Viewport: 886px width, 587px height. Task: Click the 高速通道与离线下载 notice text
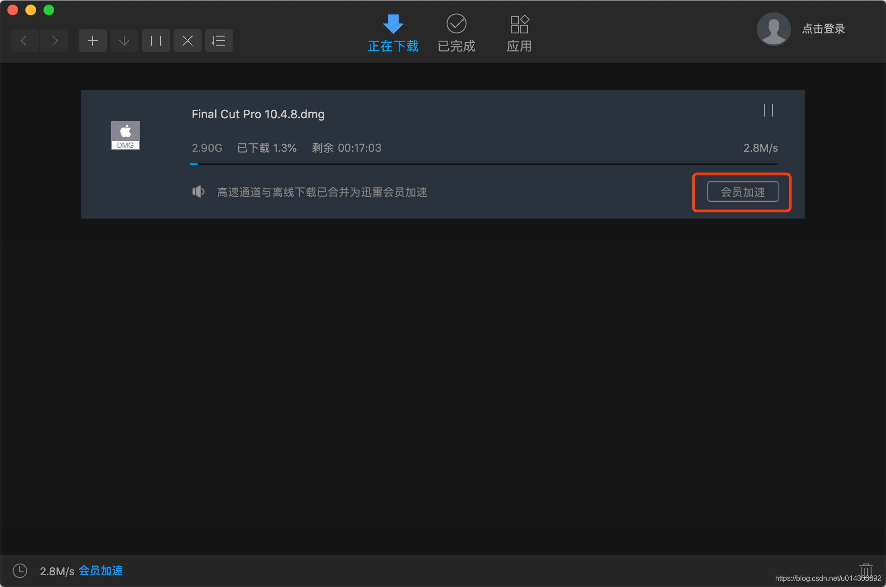pyautogui.click(x=322, y=192)
